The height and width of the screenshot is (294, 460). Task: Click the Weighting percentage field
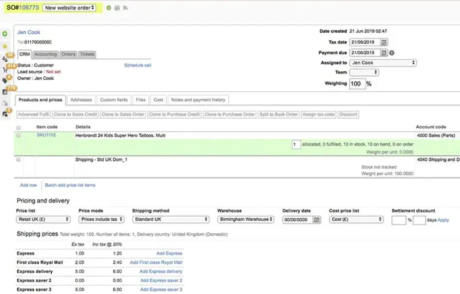coord(357,84)
